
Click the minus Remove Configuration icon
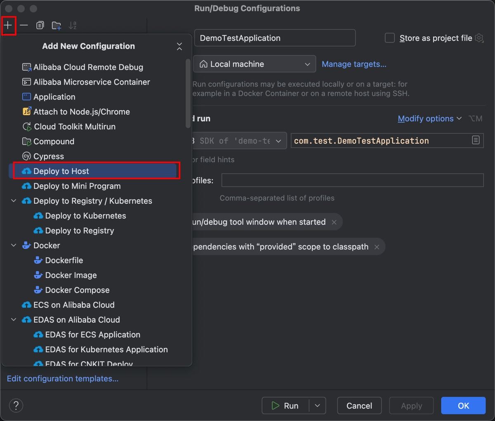[24, 26]
